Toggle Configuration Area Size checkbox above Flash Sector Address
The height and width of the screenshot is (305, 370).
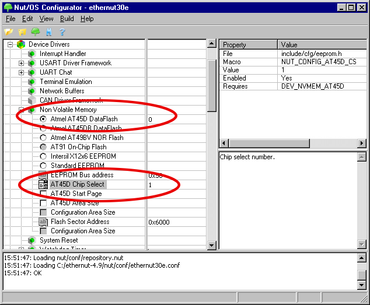click(x=43, y=212)
